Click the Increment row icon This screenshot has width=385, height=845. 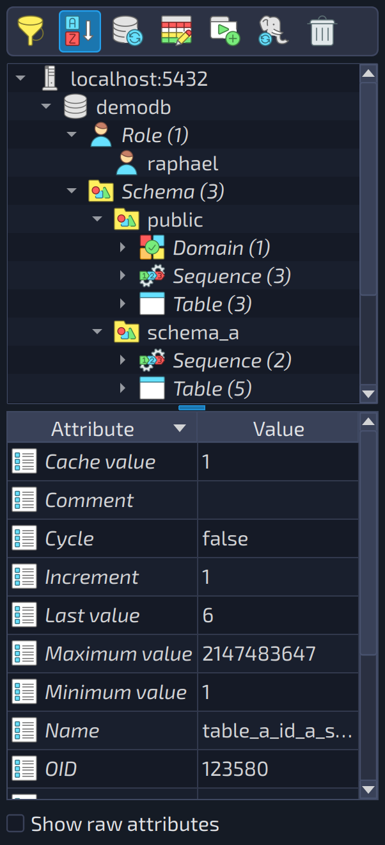click(x=25, y=577)
